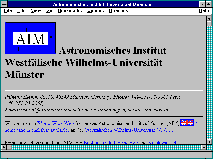Click the vertical scrollbar track

(209, 83)
